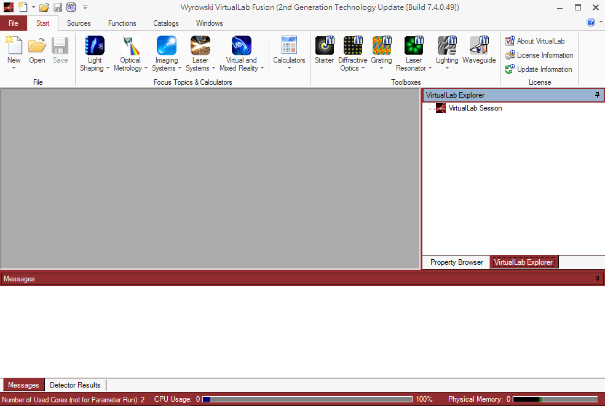
Task: Open the help question mark icon
Action: tap(591, 22)
